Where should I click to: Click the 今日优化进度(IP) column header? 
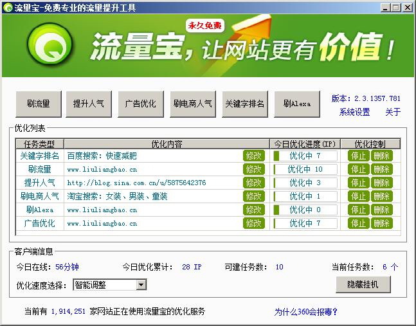click(x=305, y=144)
